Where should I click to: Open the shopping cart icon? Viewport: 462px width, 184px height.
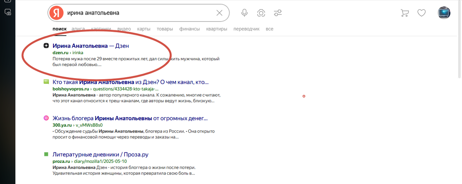(405, 13)
